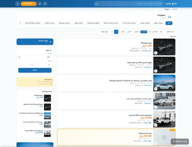Sort by الأرخص cheapest
Screen dimensions: 192x147
(136, 32)
